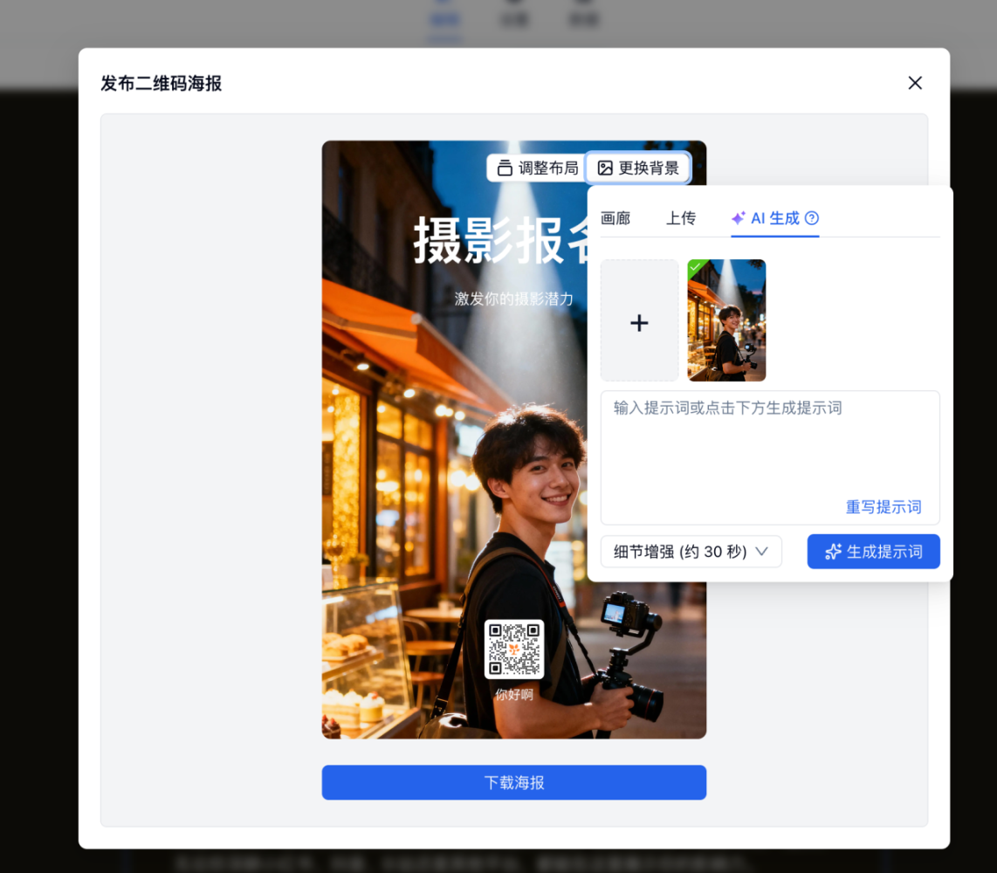Click the sparkle icon on 生成提示词 button

point(833,552)
